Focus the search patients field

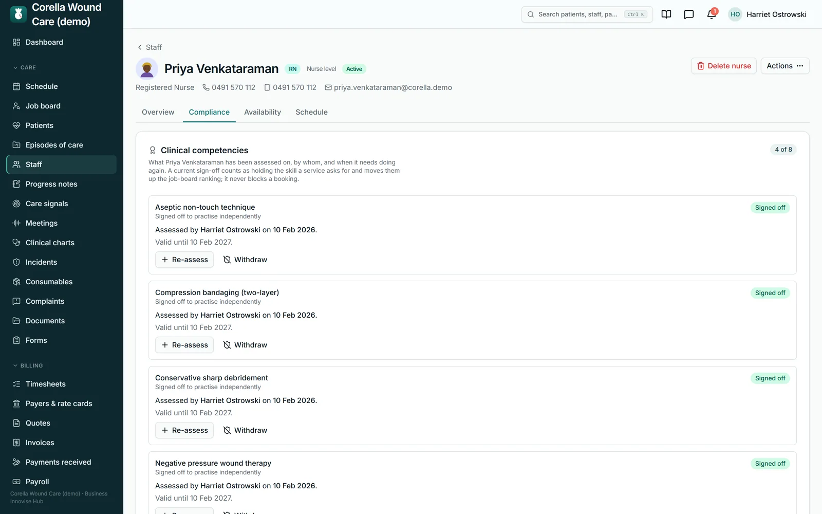click(587, 14)
